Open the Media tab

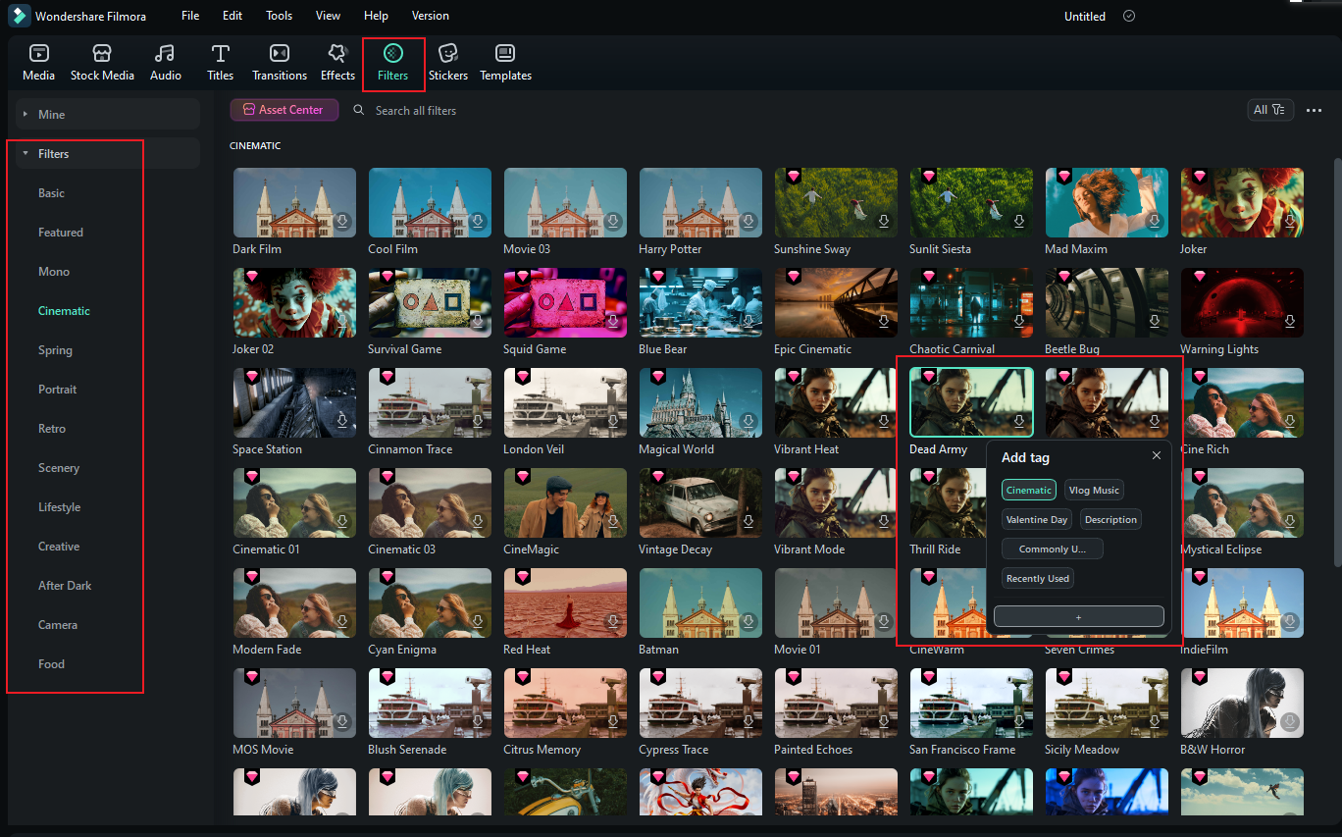click(38, 63)
